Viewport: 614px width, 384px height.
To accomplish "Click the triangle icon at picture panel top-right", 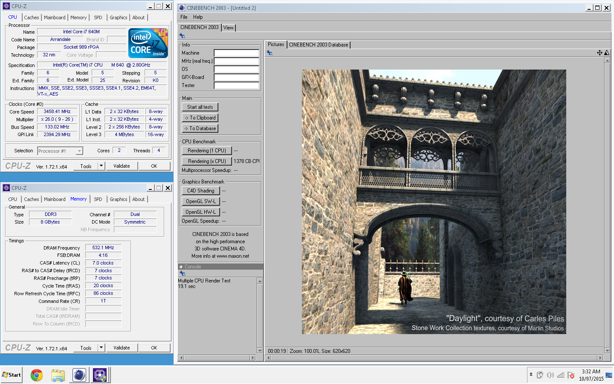I will 607,52.
